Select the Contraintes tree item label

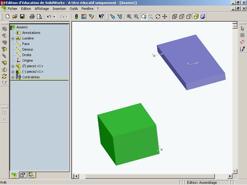(x=31, y=77)
